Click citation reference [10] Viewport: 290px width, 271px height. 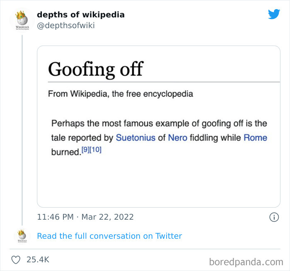[95, 150]
